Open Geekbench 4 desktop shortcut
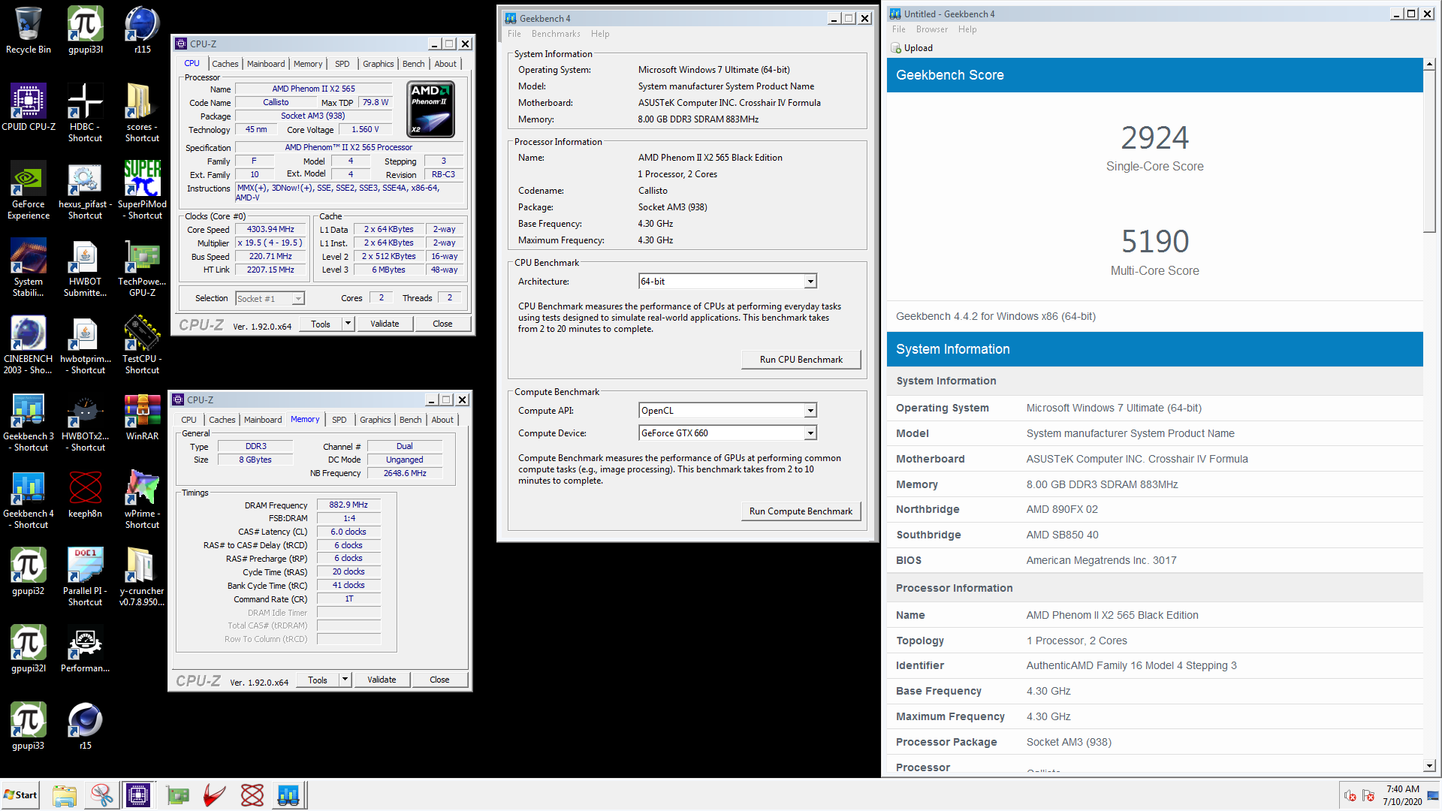Viewport: 1442px width, 811px height. coord(29,499)
